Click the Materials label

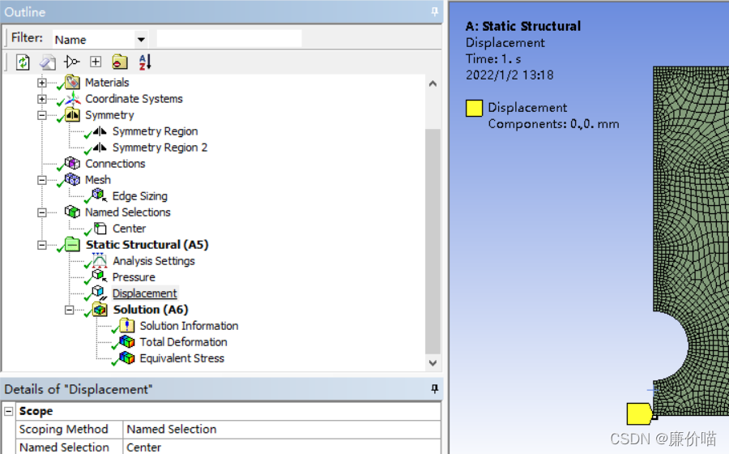[107, 83]
